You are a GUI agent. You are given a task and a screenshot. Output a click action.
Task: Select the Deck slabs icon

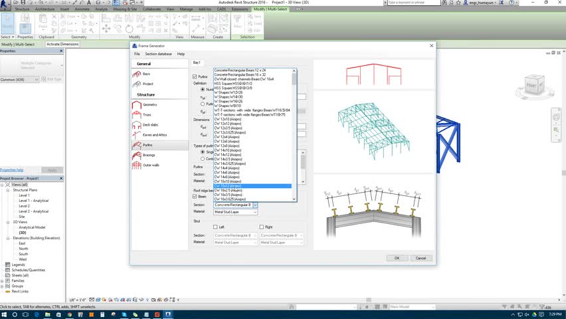[136, 125]
